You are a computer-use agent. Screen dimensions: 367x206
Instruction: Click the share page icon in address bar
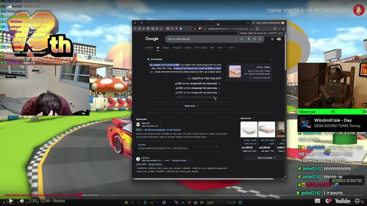click(x=205, y=29)
